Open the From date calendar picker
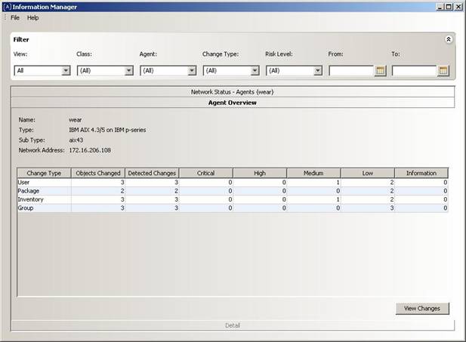This screenshot has height=342, width=466. point(381,70)
